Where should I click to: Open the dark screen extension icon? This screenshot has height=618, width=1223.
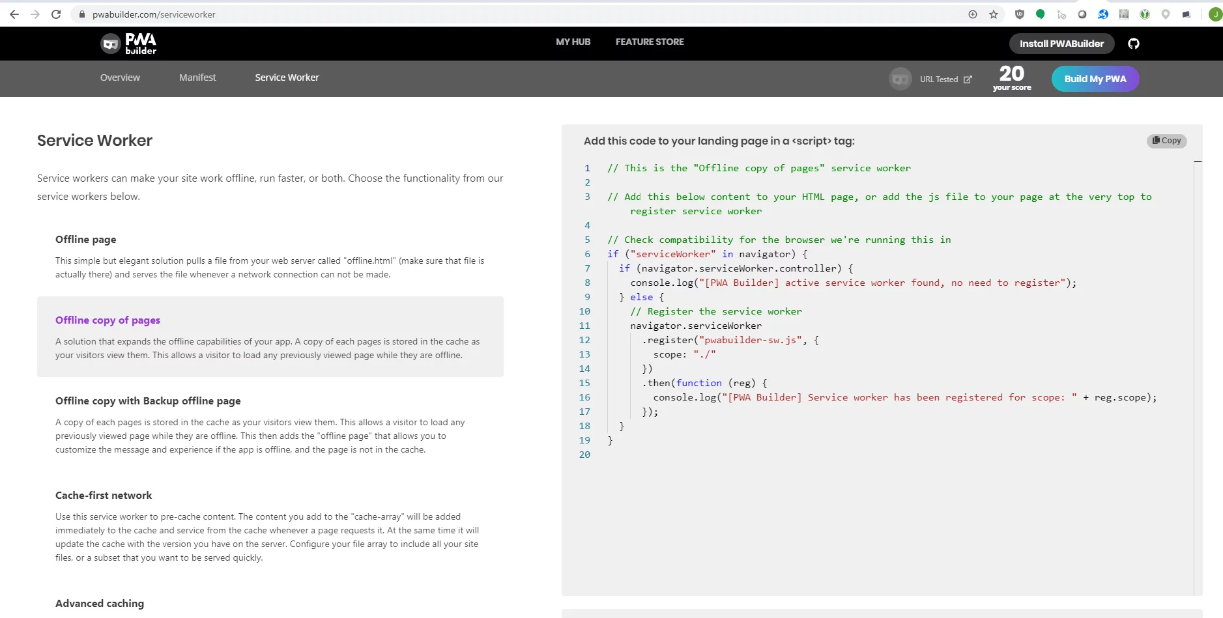coord(1187,14)
